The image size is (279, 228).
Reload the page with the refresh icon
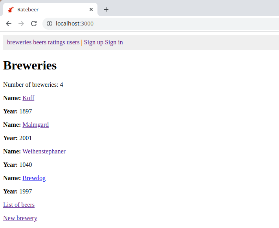pyautogui.click(x=34, y=24)
